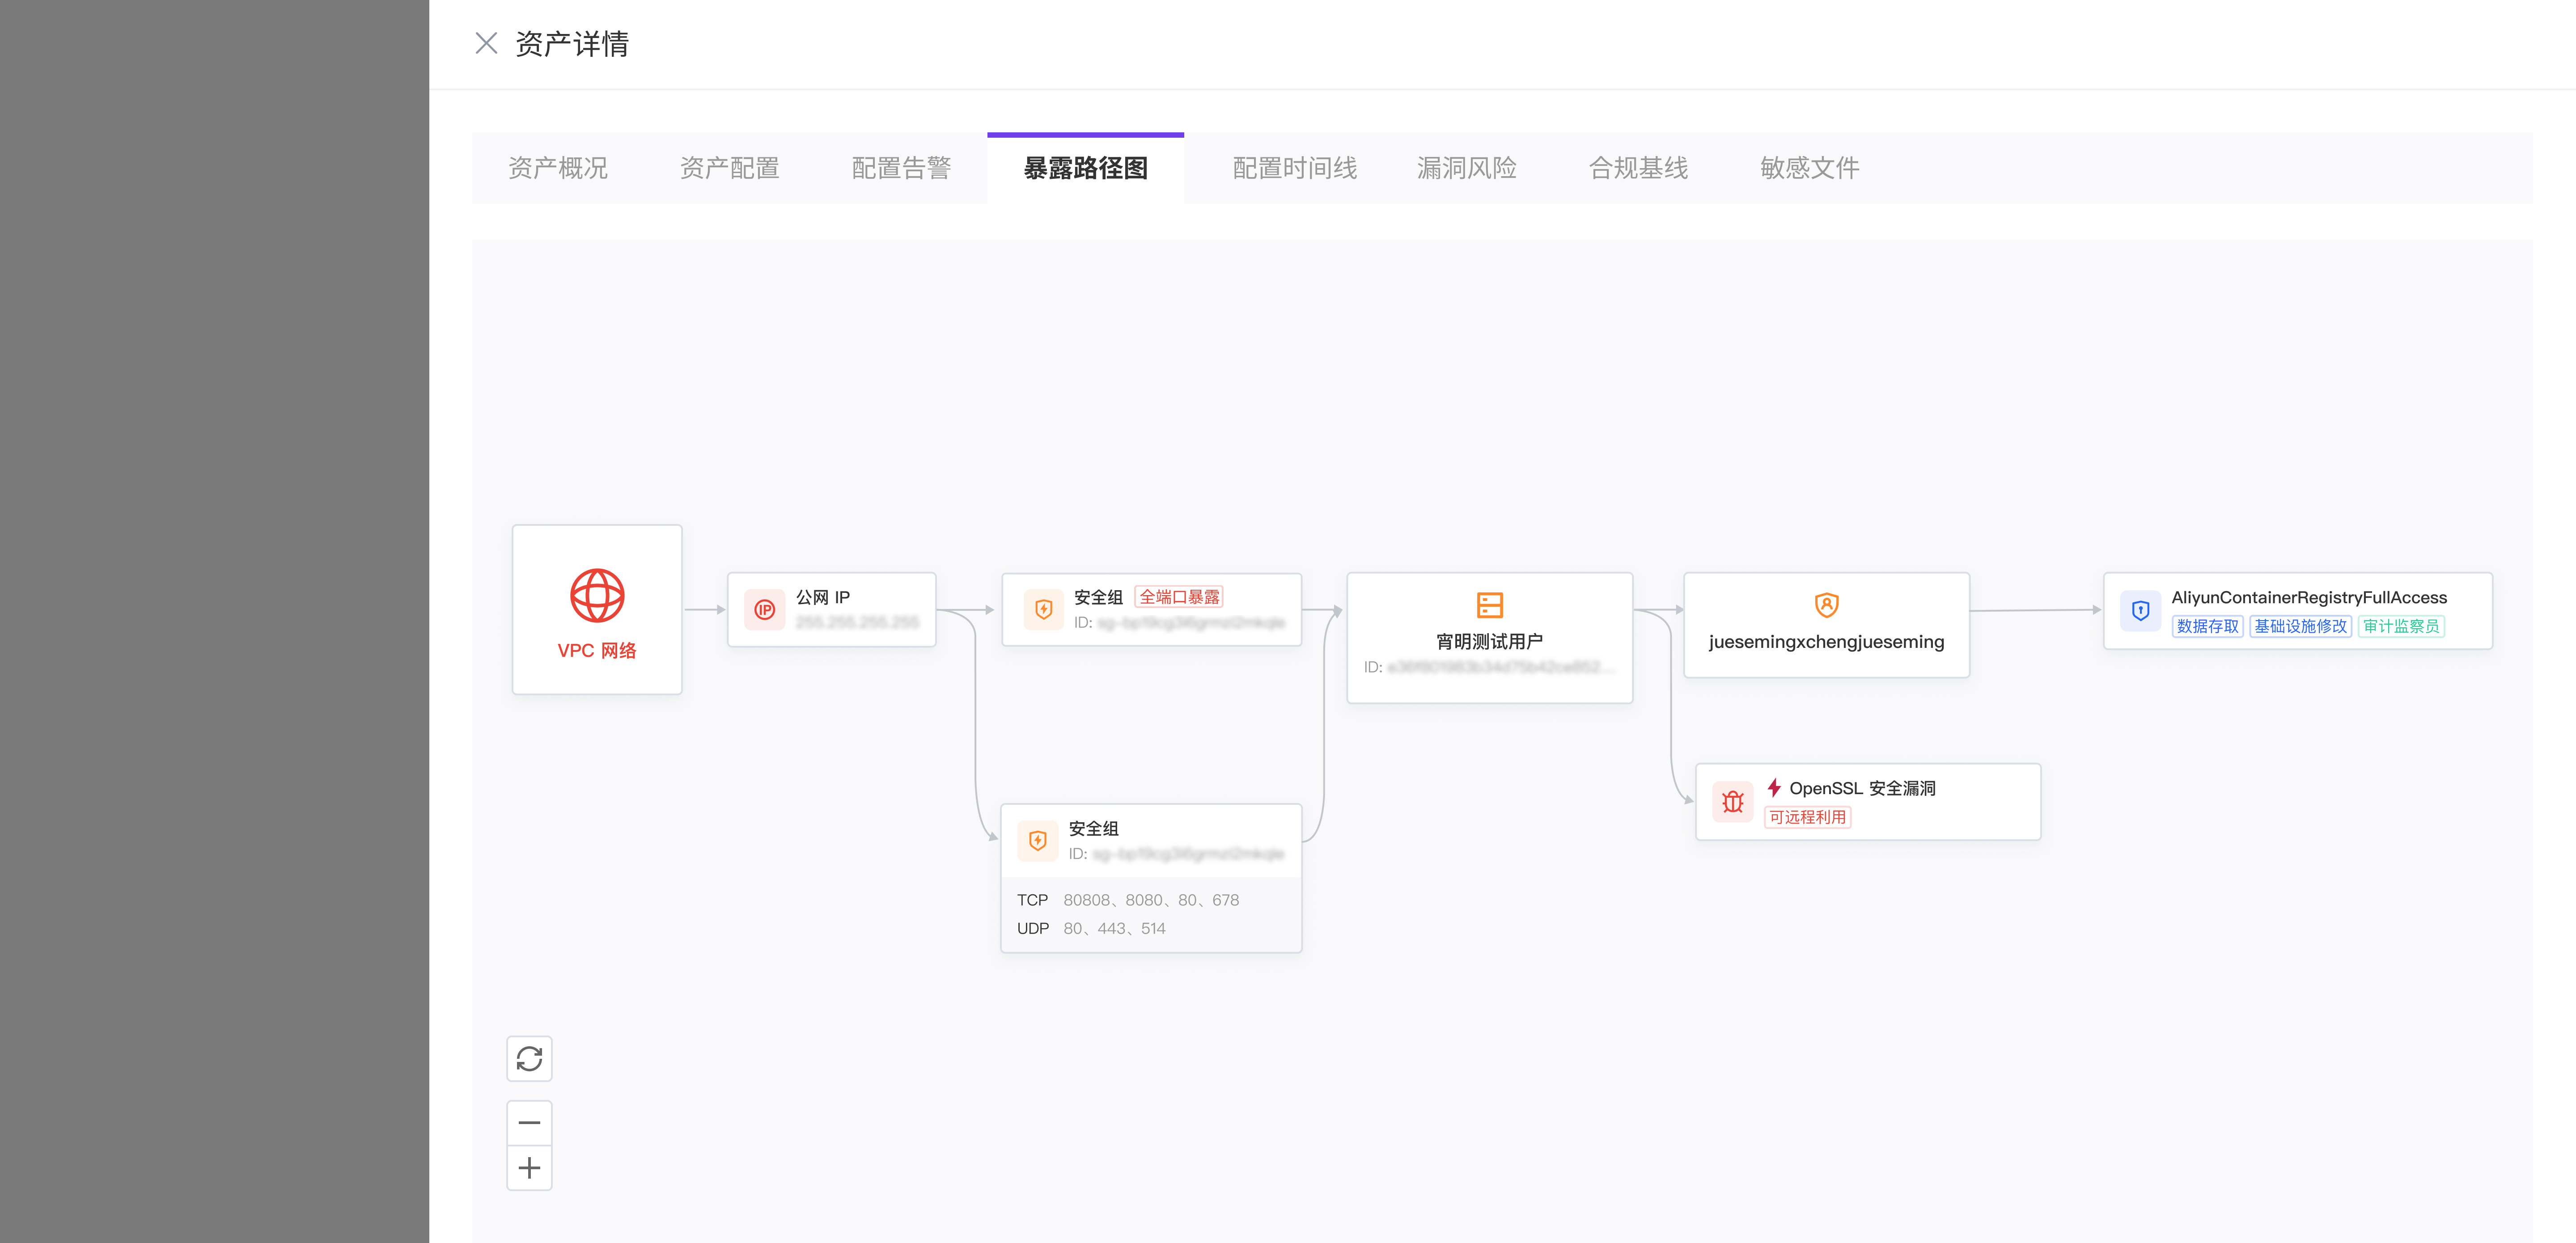Image resolution: width=2576 pixels, height=1243 pixels.
Task: Click the 审计监察员 green tag
Action: pos(2401,626)
